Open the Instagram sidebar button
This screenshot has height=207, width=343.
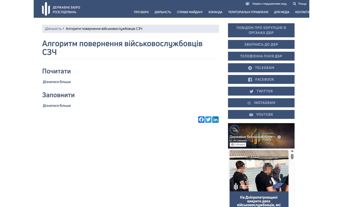click(261, 103)
